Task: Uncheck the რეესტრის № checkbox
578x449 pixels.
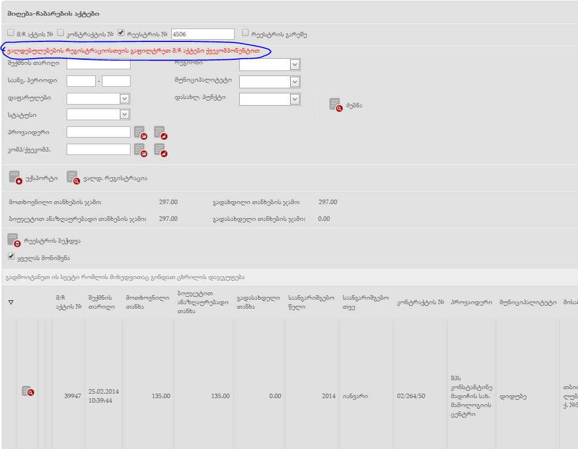Action: 121,33
